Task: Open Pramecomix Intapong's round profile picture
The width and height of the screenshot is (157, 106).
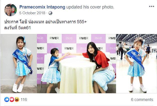Action: 11,10
